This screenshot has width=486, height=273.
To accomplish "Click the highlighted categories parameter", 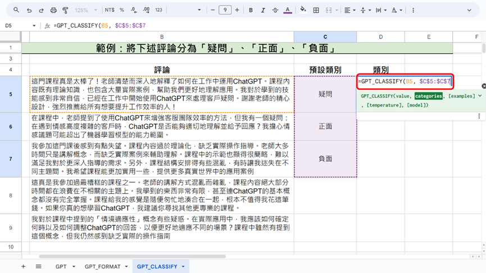I will [429, 96].
